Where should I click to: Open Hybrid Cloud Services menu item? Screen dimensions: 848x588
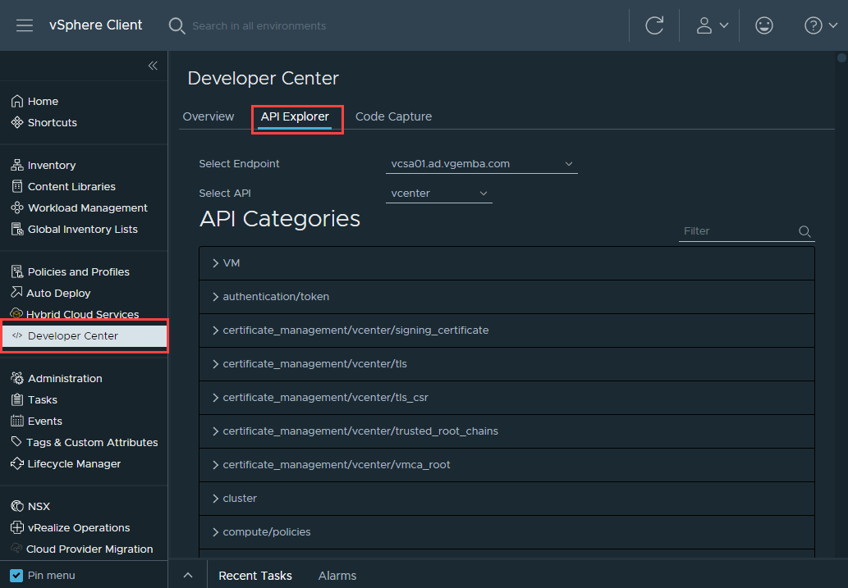pos(83,314)
